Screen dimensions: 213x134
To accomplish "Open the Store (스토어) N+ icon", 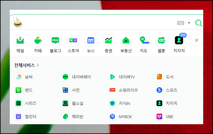I will click(73, 40).
